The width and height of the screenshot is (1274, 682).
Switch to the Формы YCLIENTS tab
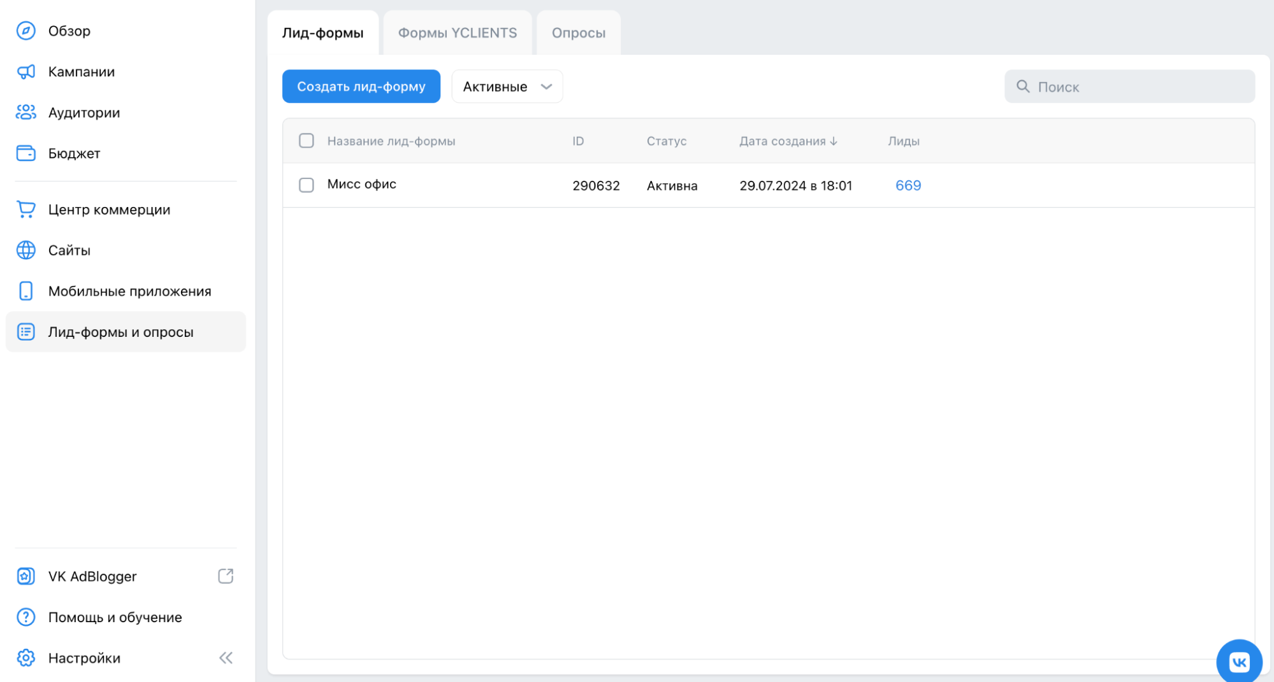457,33
